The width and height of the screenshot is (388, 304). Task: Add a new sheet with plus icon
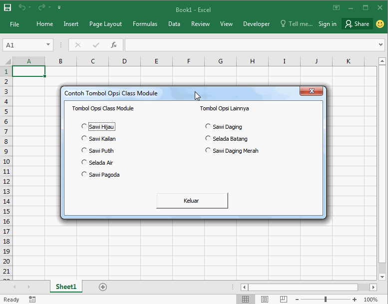point(103,287)
